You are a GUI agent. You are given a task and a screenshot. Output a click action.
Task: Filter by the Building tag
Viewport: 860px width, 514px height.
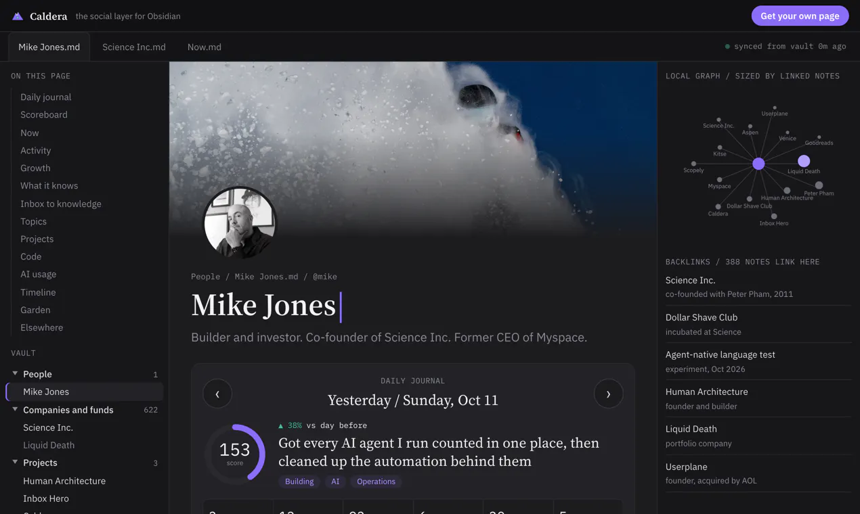click(x=299, y=482)
